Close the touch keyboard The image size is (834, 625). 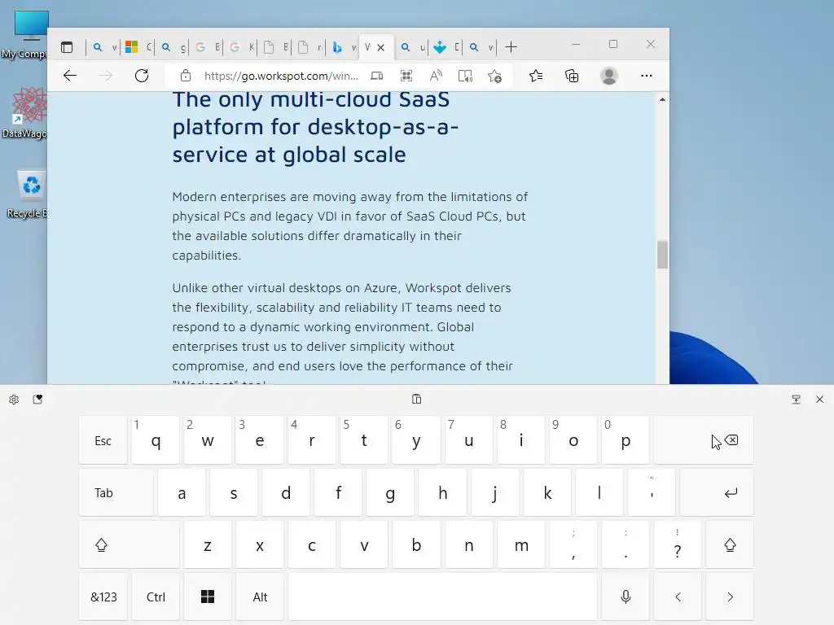[819, 400]
